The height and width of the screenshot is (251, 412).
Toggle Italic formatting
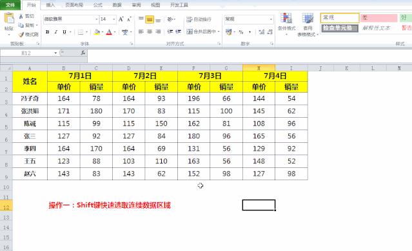pos(55,32)
